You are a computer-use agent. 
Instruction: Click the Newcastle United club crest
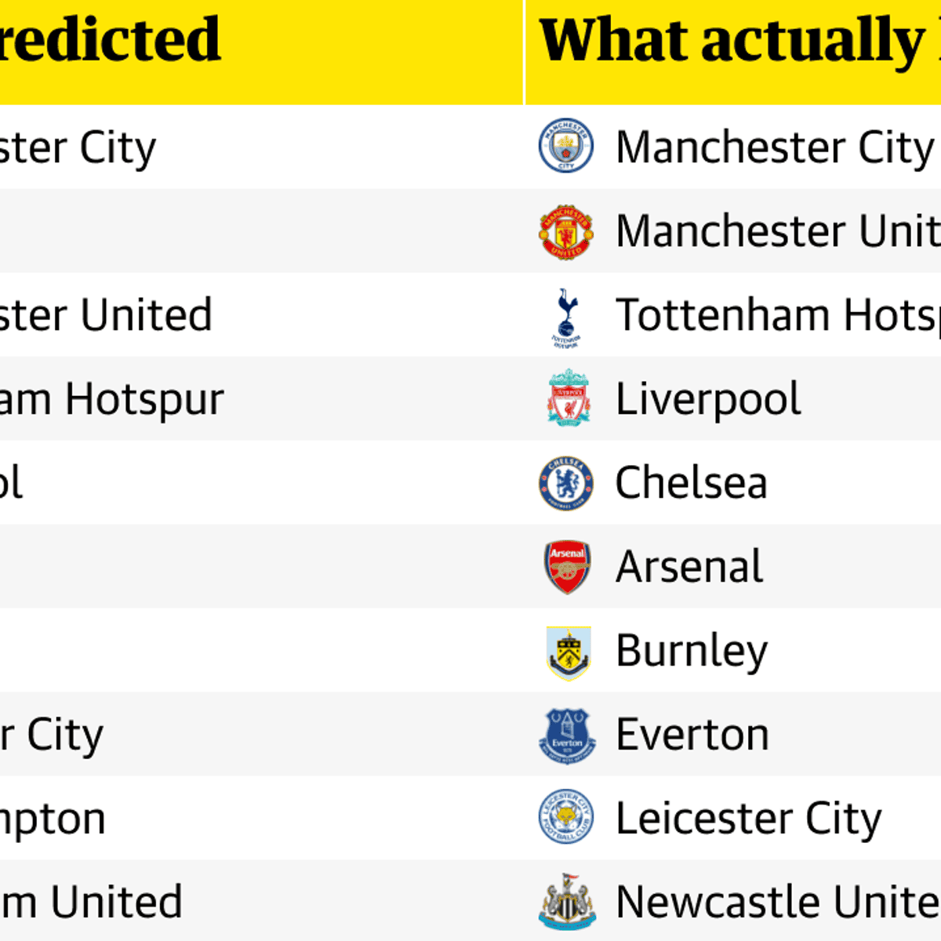(x=567, y=902)
